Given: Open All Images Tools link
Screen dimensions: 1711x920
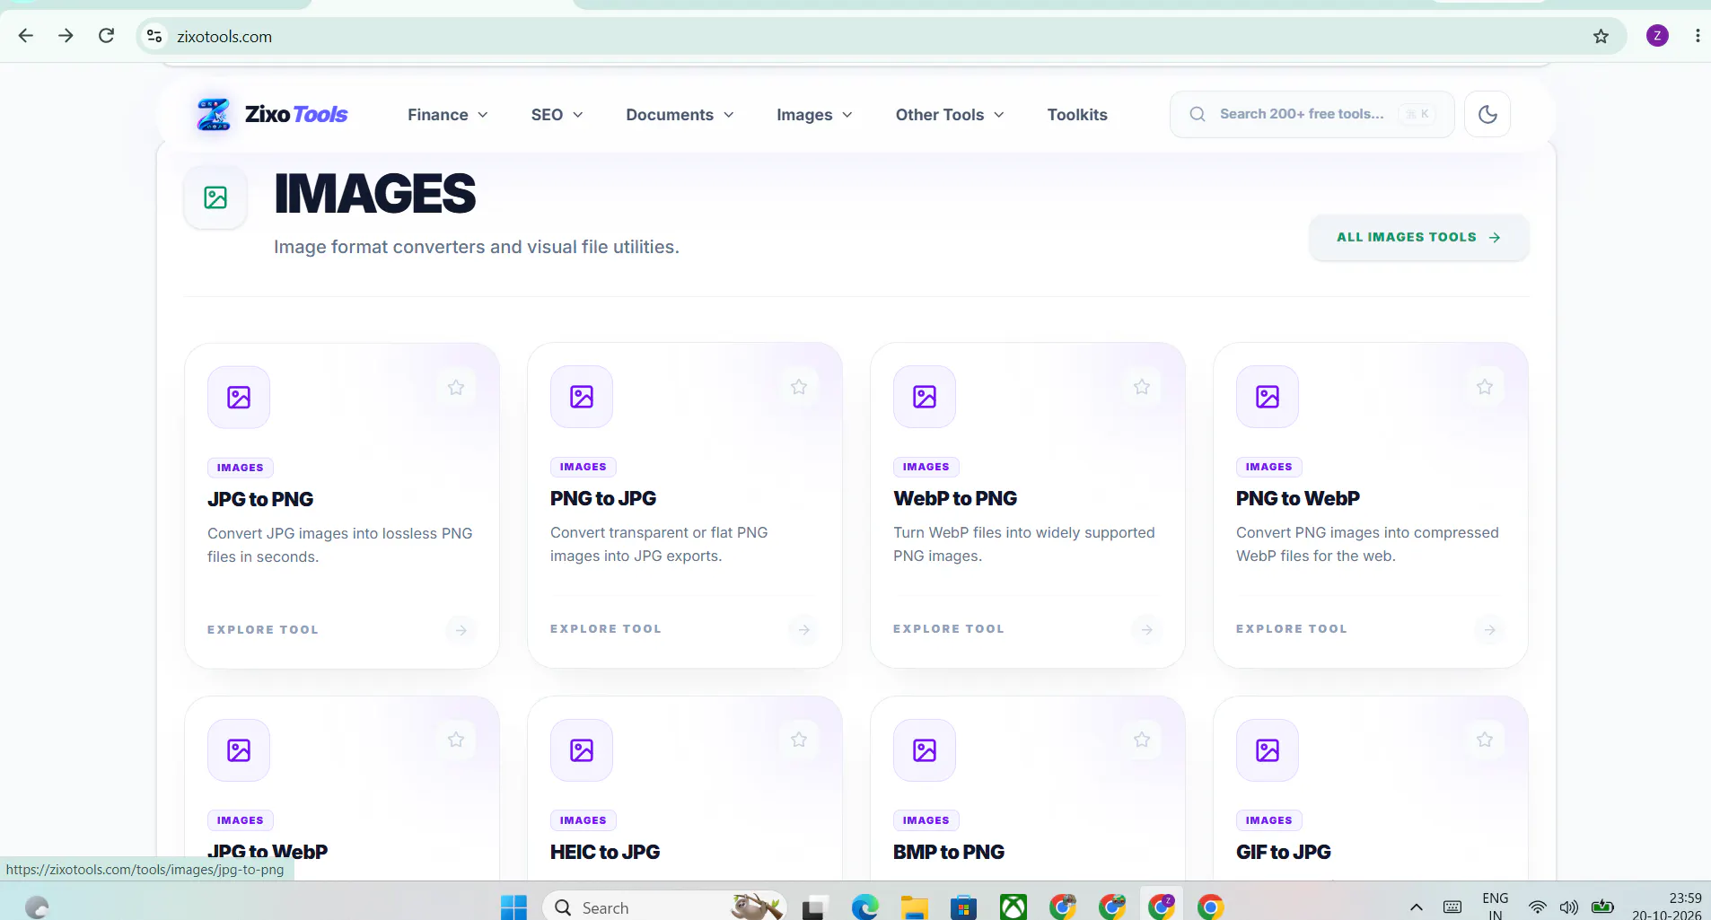Looking at the screenshot, I should [1418, 237].
